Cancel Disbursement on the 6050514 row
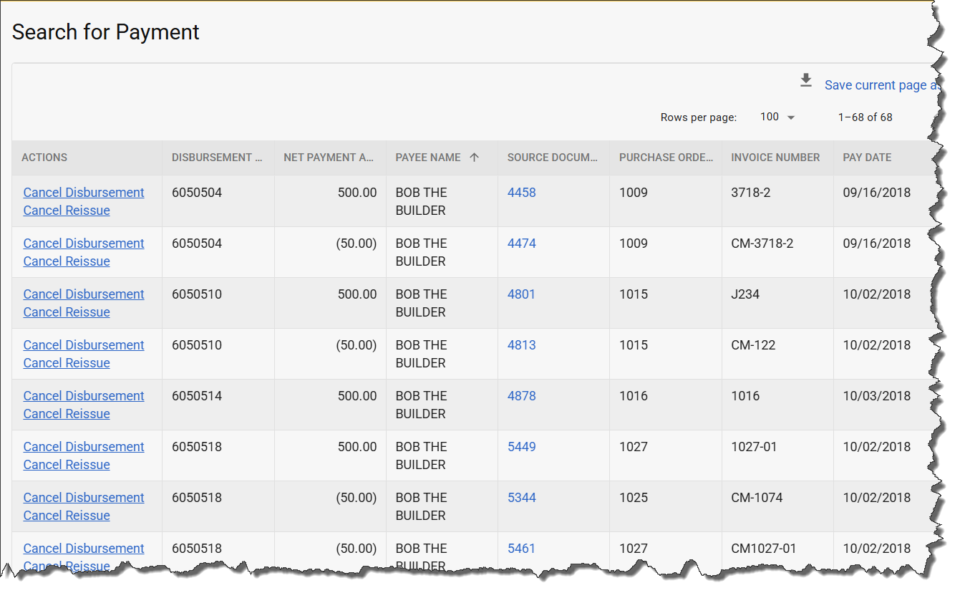The height and width of the screenshot is (593, 960). [84, 395]
